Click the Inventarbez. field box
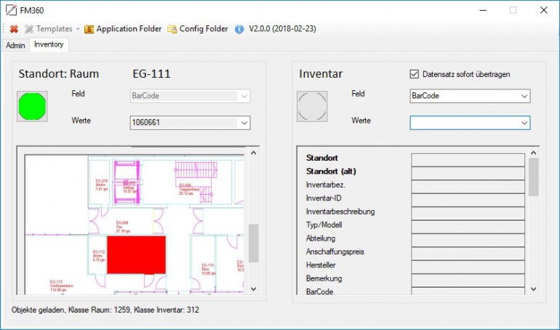 pyautogui.click(x=468, y=187)
